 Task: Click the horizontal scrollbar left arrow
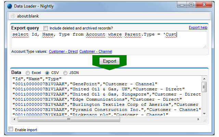14,119
